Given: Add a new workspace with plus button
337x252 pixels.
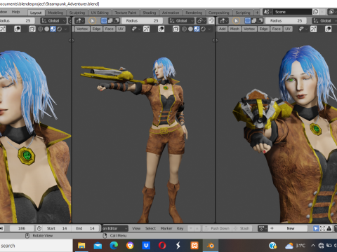Looking at the screenshot, I should (257, 13).
